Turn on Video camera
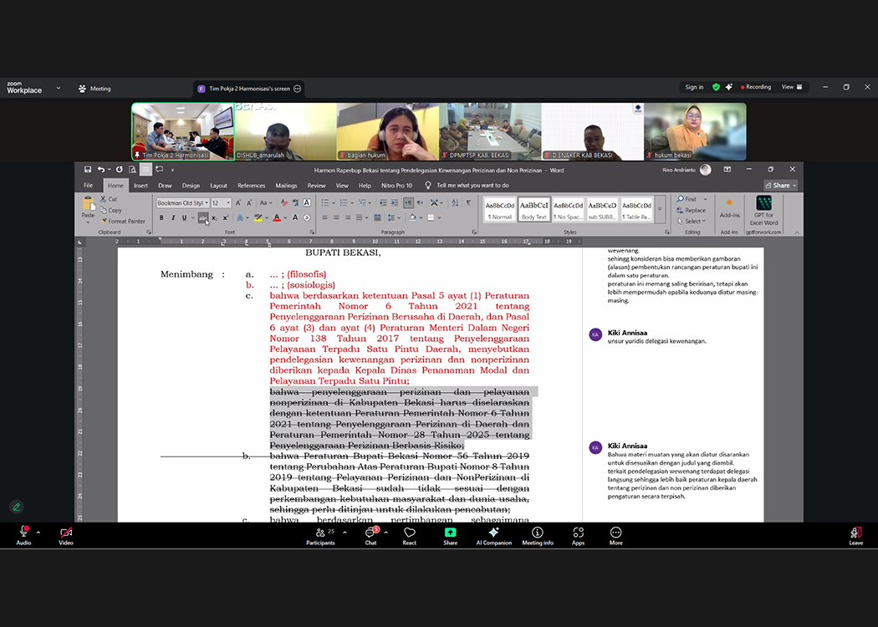This screenshot has height=627, width=878. (66, 536)
